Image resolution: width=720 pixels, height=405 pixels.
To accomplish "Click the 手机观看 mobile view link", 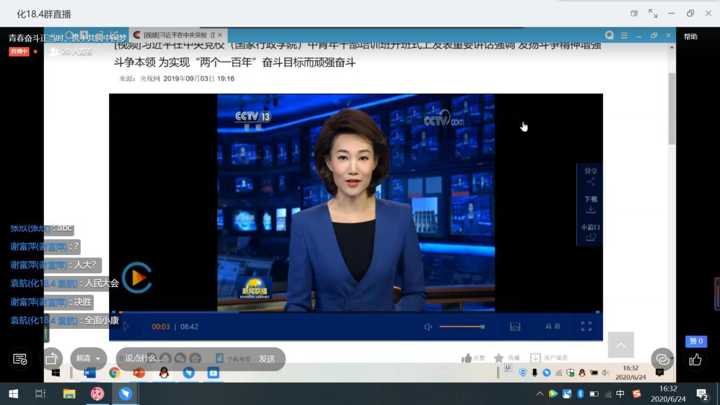I will (x=233, y=358).
